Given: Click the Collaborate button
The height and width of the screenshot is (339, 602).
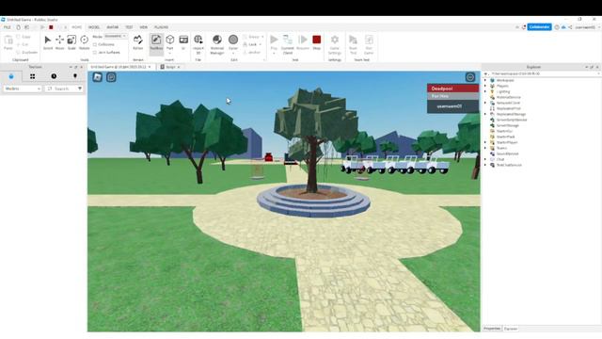Looking at the screenshot, I should (x=539, y=27).
